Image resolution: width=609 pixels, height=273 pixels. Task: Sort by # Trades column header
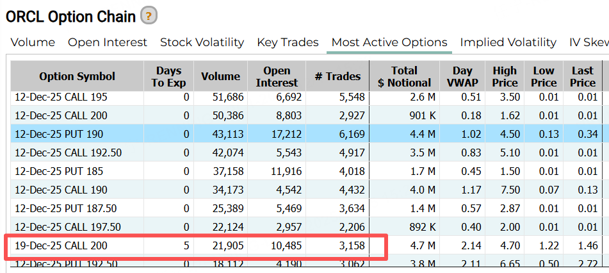(x=337, y=76)
